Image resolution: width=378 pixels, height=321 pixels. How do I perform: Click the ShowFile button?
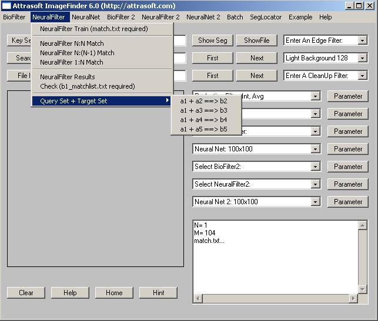tap(256, 40)
